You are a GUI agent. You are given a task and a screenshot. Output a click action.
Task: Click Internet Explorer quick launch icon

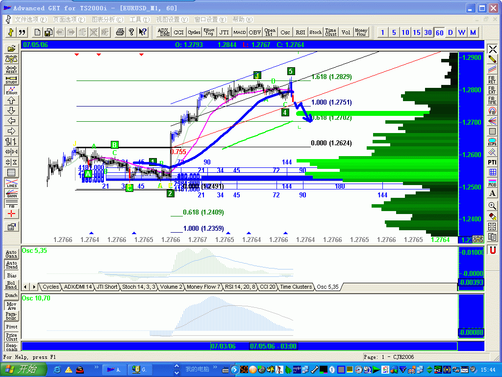57,370
